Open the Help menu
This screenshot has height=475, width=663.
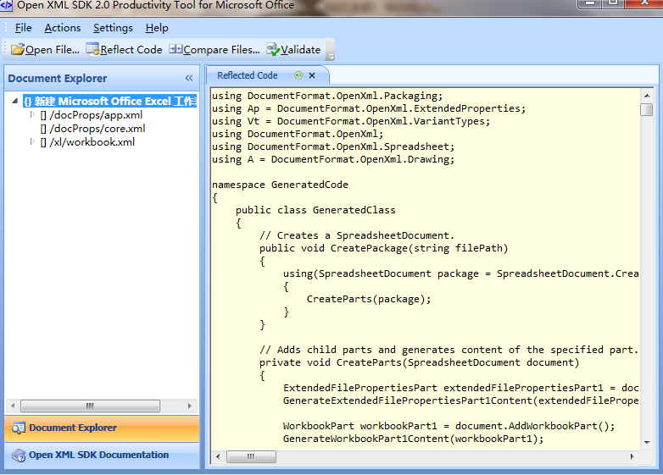pos(157,28)
